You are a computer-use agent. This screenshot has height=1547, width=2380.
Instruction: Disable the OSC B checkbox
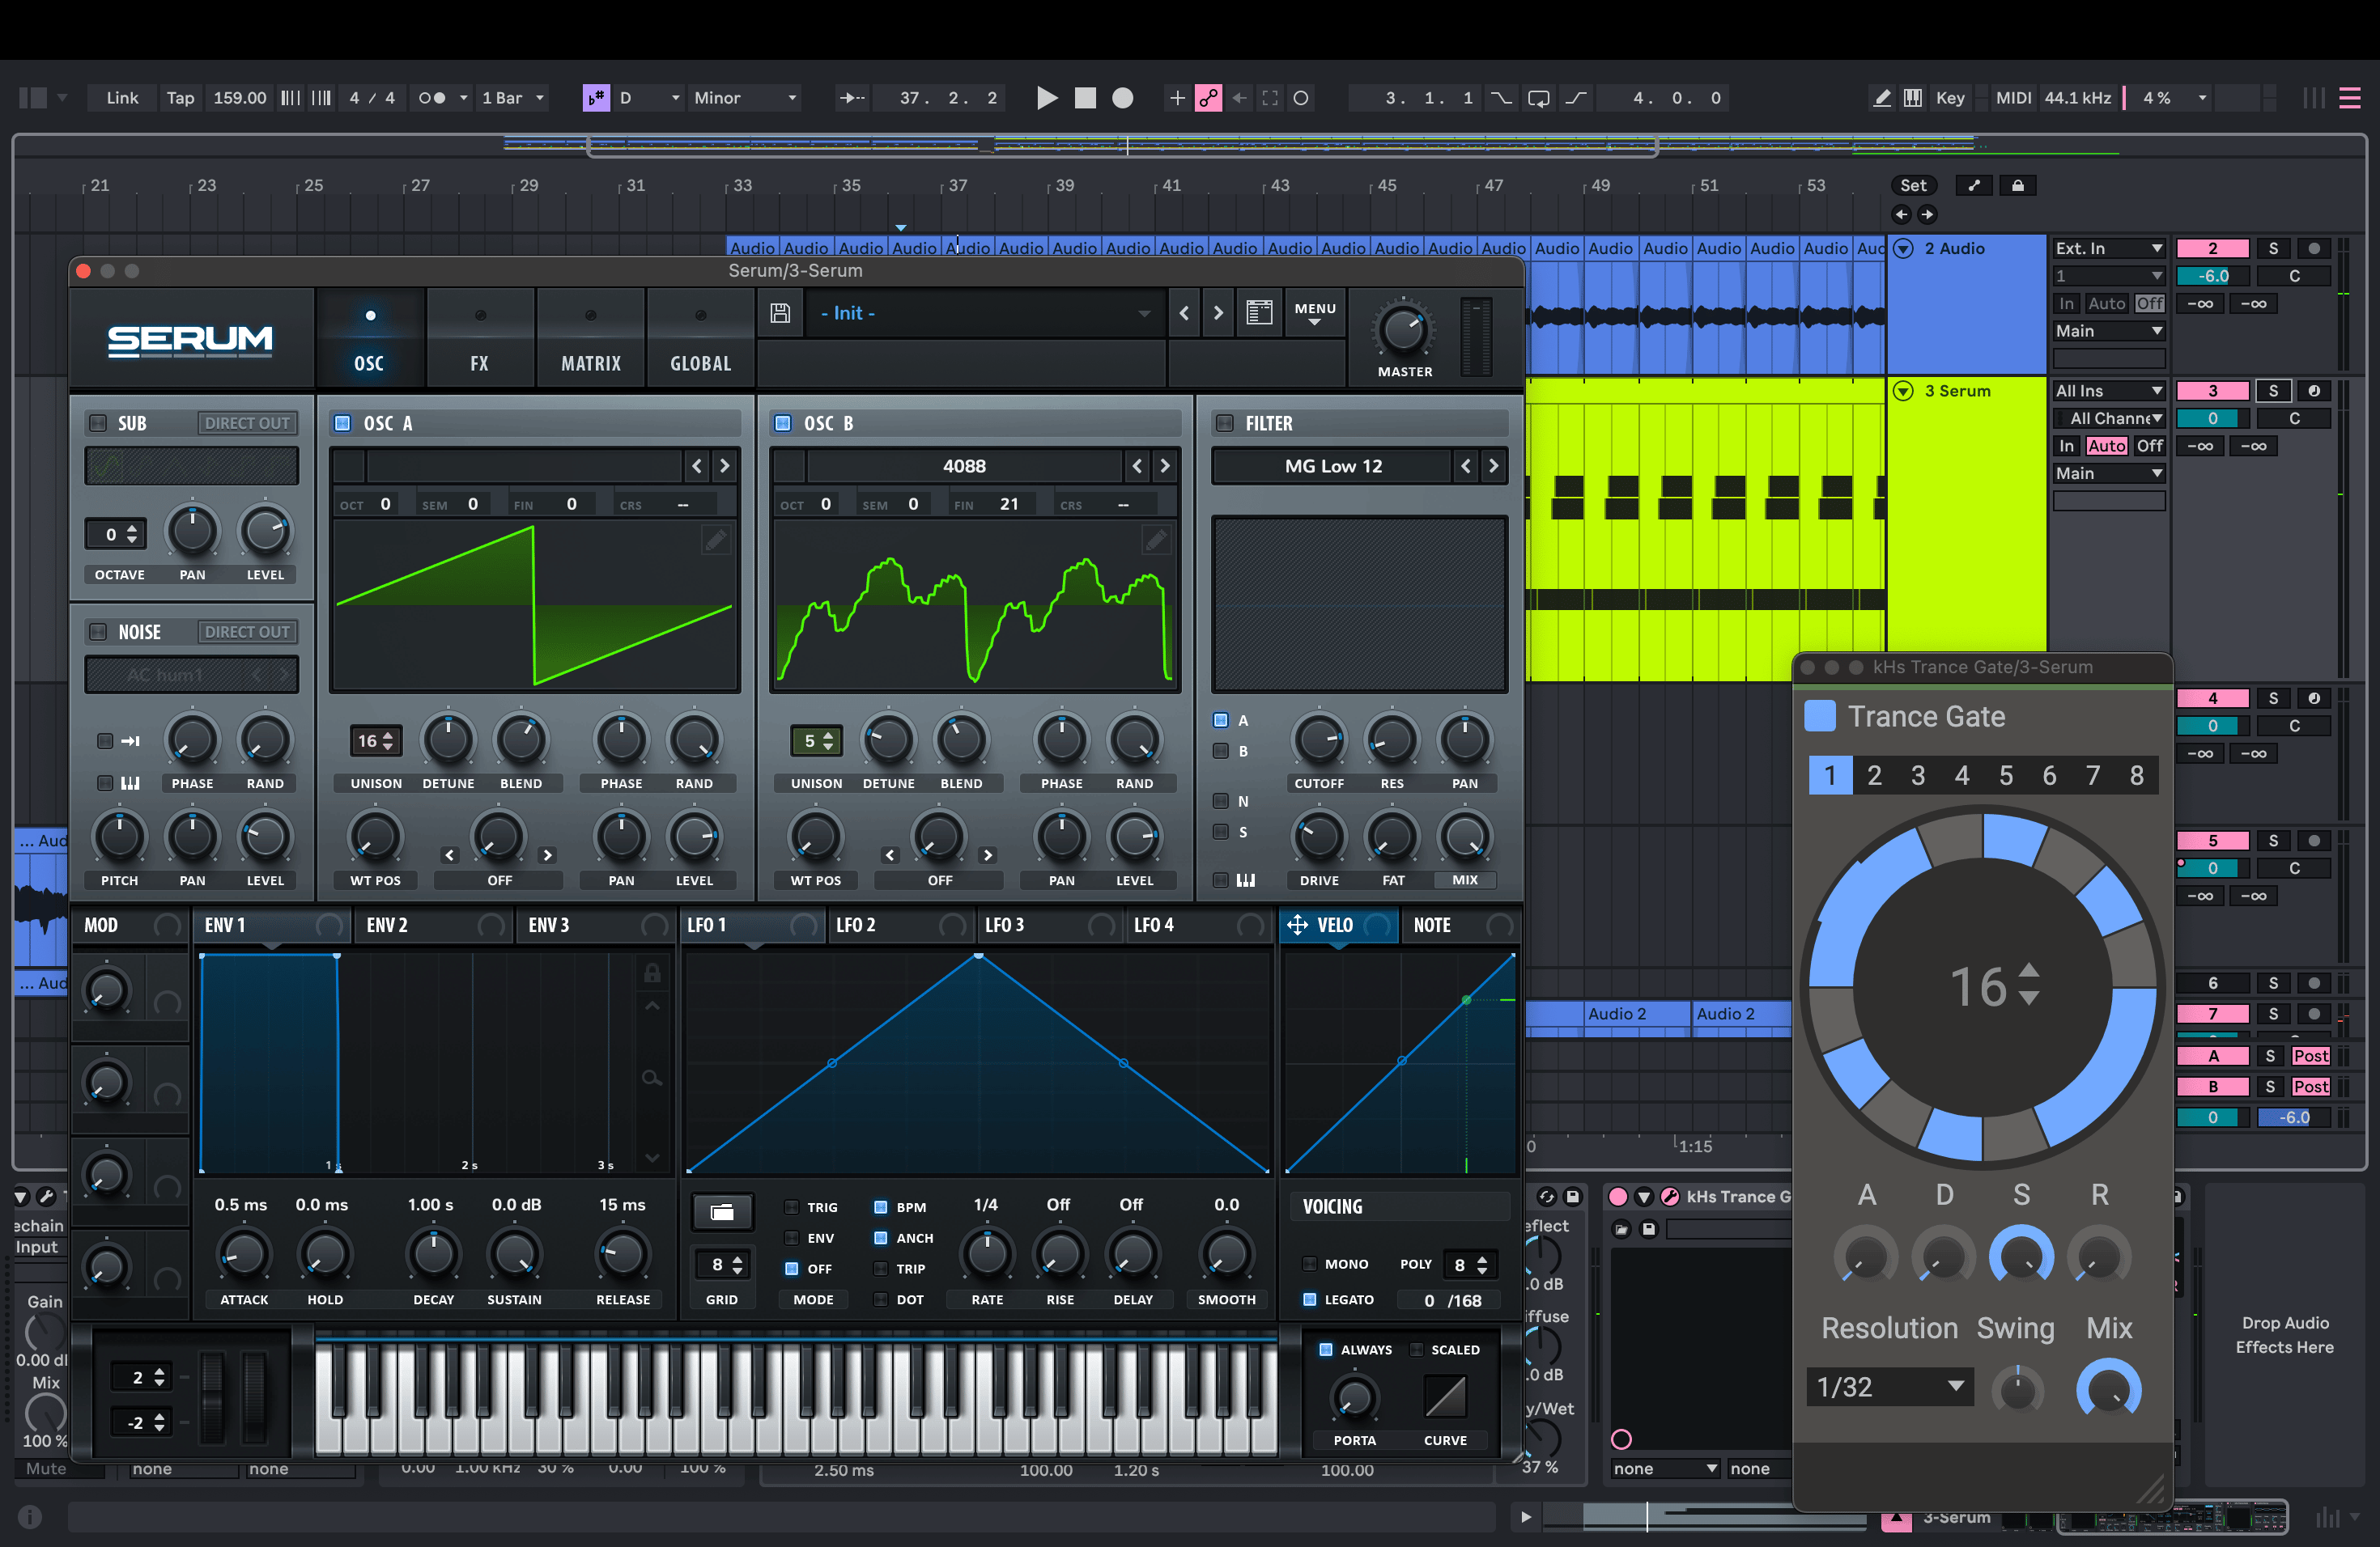pyautogui.click(x=783, y=422)
